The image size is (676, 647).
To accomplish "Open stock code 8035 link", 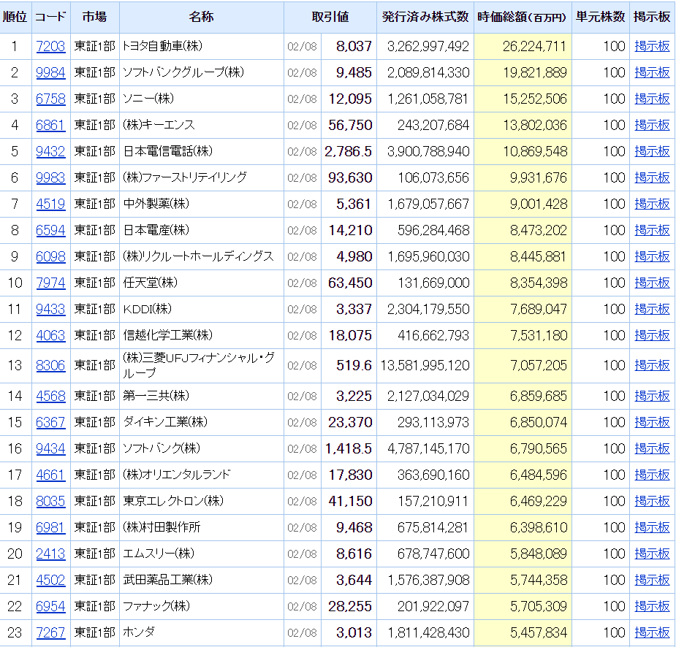I will pos(50,501).
